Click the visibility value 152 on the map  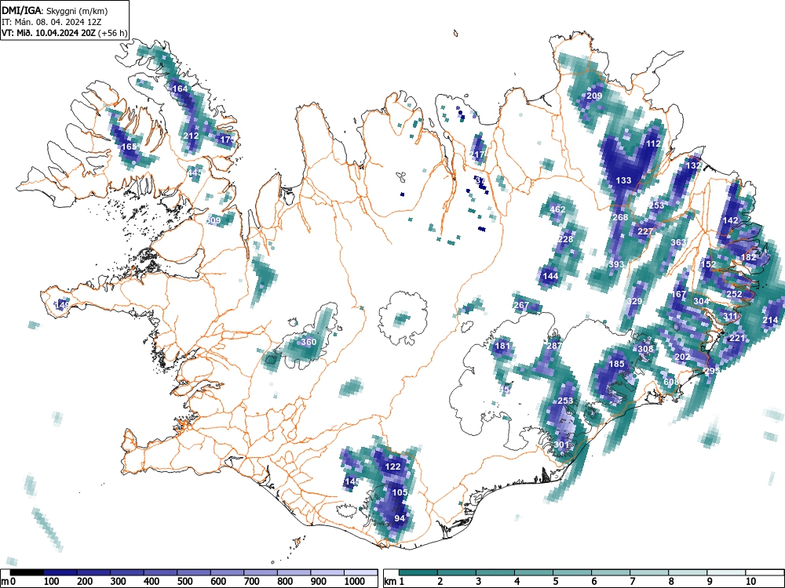pyautogui.click(x=708, y=264)
